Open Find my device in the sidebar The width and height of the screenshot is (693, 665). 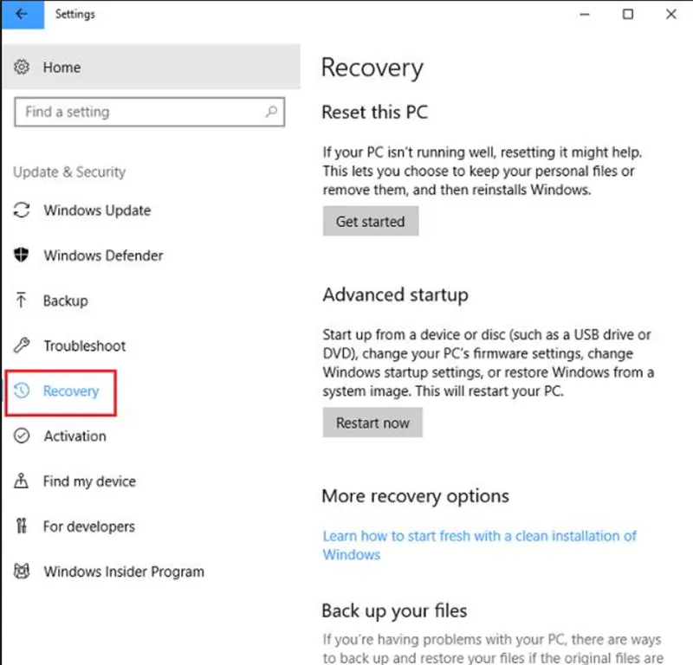(89, 481)
